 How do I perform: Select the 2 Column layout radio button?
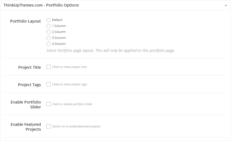pyautogui.click(x=49, y=32)
